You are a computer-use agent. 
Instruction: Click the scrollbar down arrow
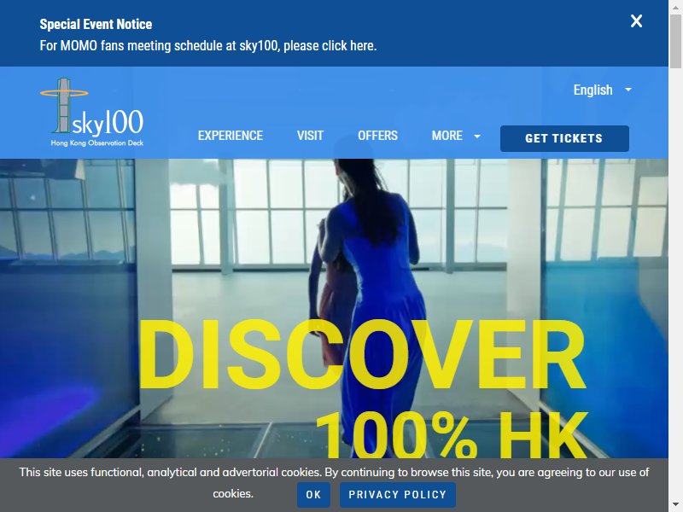pos(675,505)
